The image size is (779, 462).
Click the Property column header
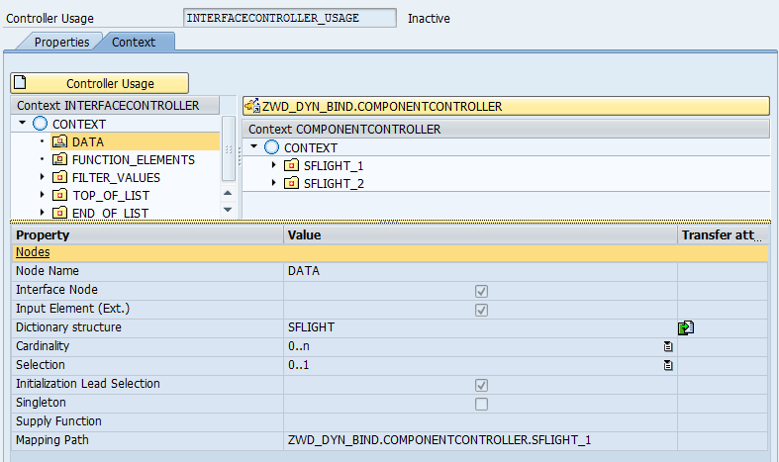147,235
